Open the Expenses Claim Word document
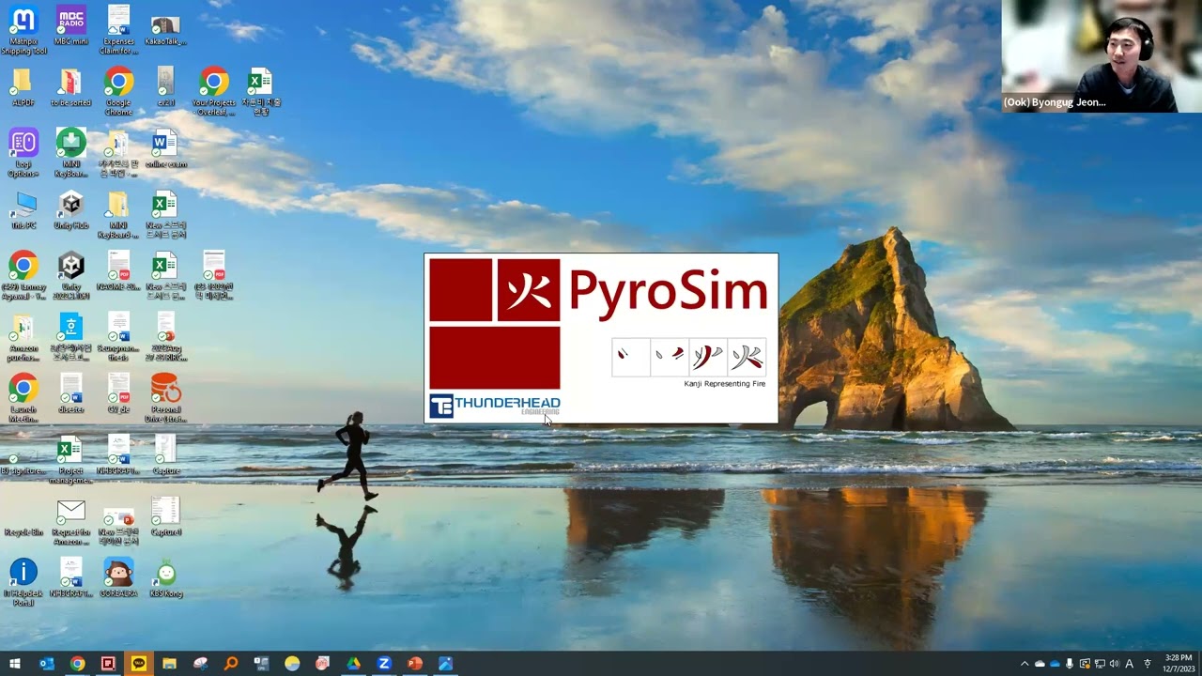1202x676 pixels. point(118,30)
